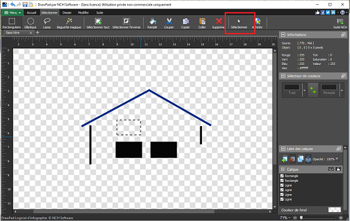Pick the Baguette magique tool
Viewport: 350px width, 221px height.
click(x=69, y=23)
